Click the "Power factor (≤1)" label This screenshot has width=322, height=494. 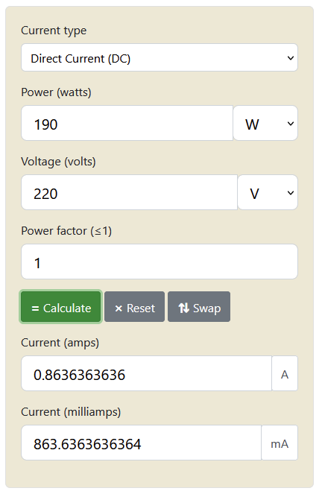coord(66,231)
